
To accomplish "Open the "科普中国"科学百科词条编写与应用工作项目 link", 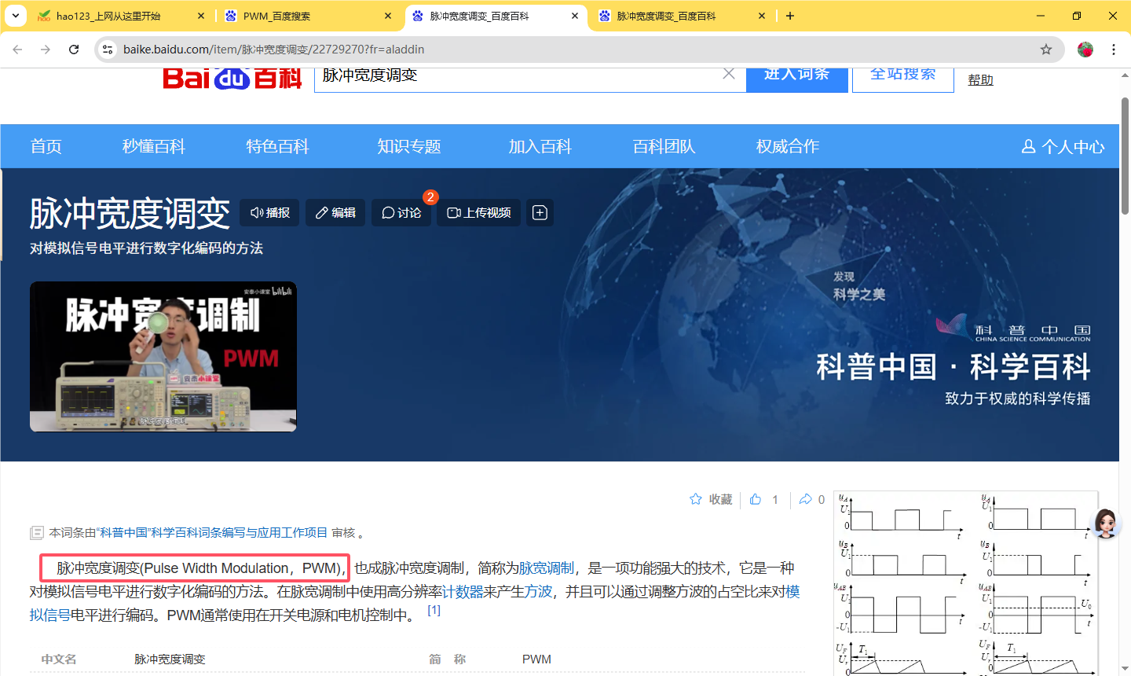I will 211,533.
